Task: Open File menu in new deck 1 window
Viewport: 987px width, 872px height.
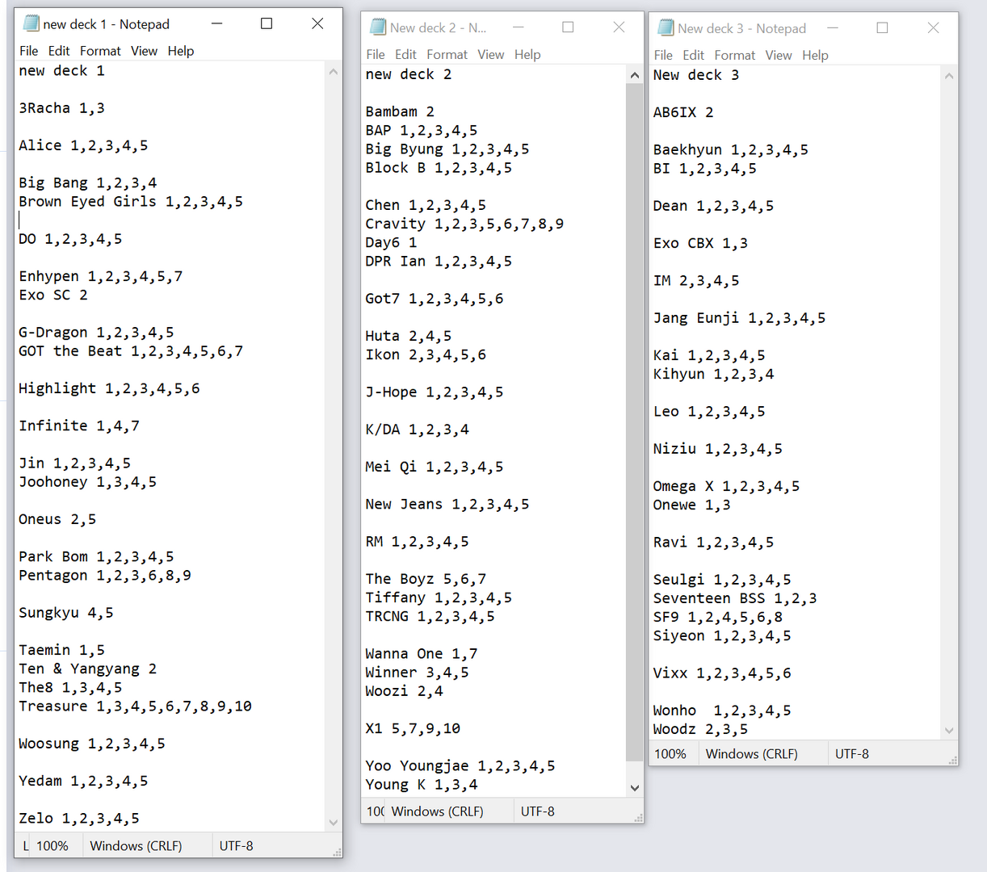Action: click(29, 51)
